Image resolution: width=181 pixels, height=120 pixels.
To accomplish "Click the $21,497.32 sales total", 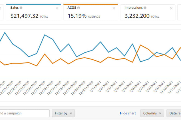I will pos(24,16).
